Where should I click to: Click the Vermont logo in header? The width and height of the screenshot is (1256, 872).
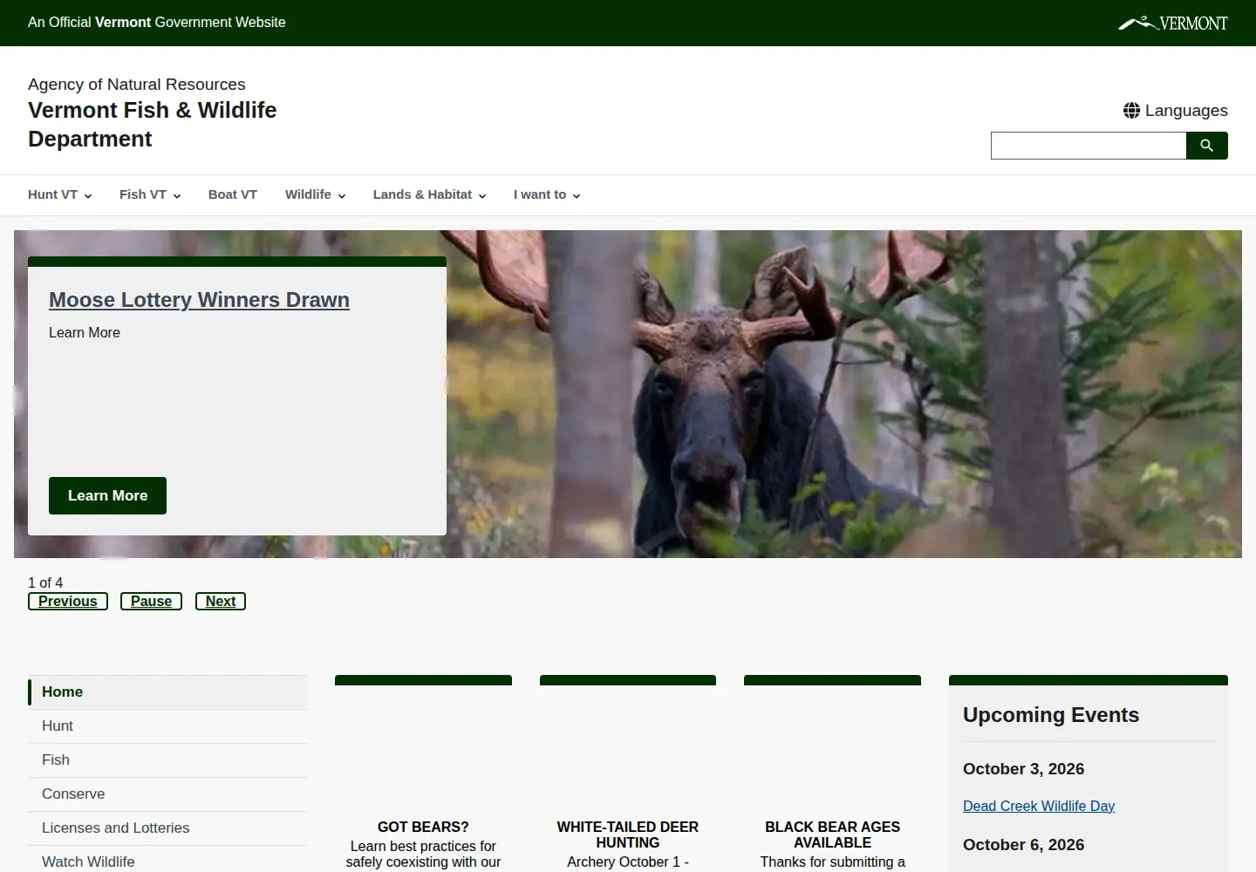click(1172, 23)
